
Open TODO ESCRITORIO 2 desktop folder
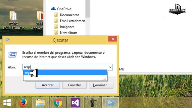point(13,20)
